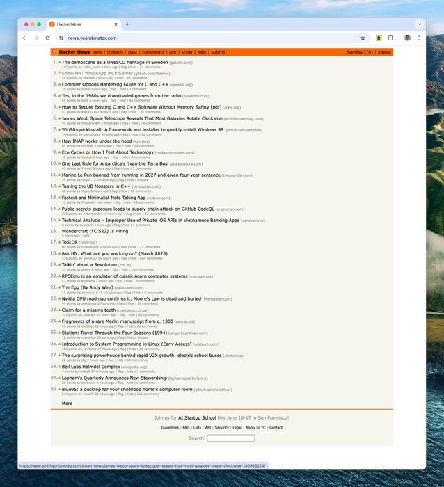Viewport: 444px width, 487px height.
Task: Open the Lists footer link
Action: (x=197, y=428)
